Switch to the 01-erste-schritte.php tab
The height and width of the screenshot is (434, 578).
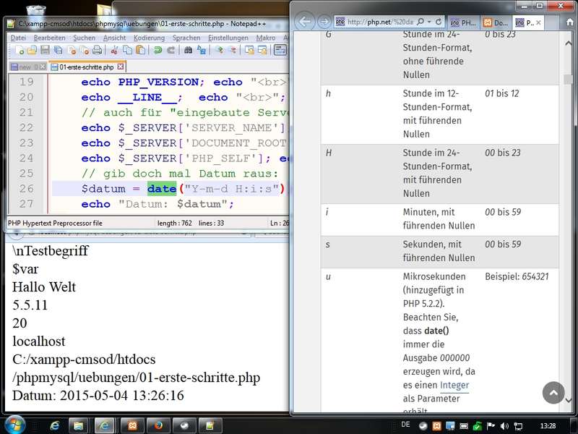[87, 67]
